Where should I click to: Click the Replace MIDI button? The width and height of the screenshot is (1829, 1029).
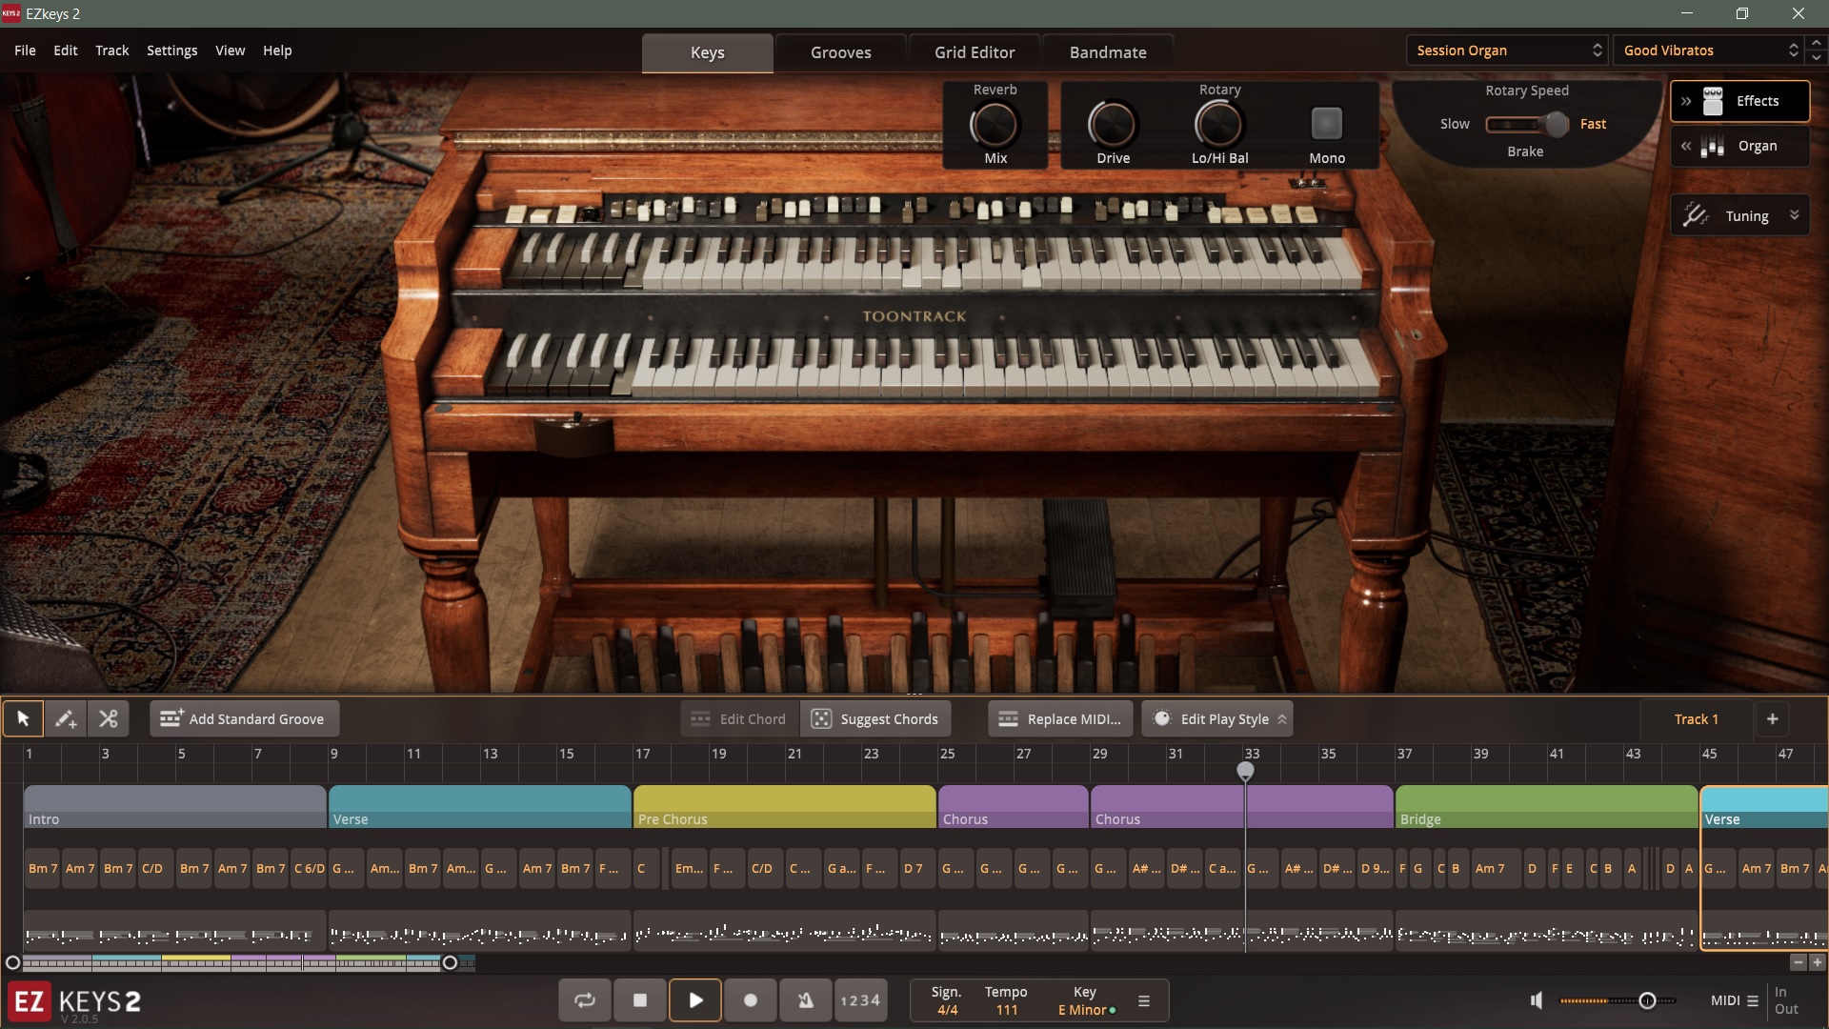click(1061, 719)
